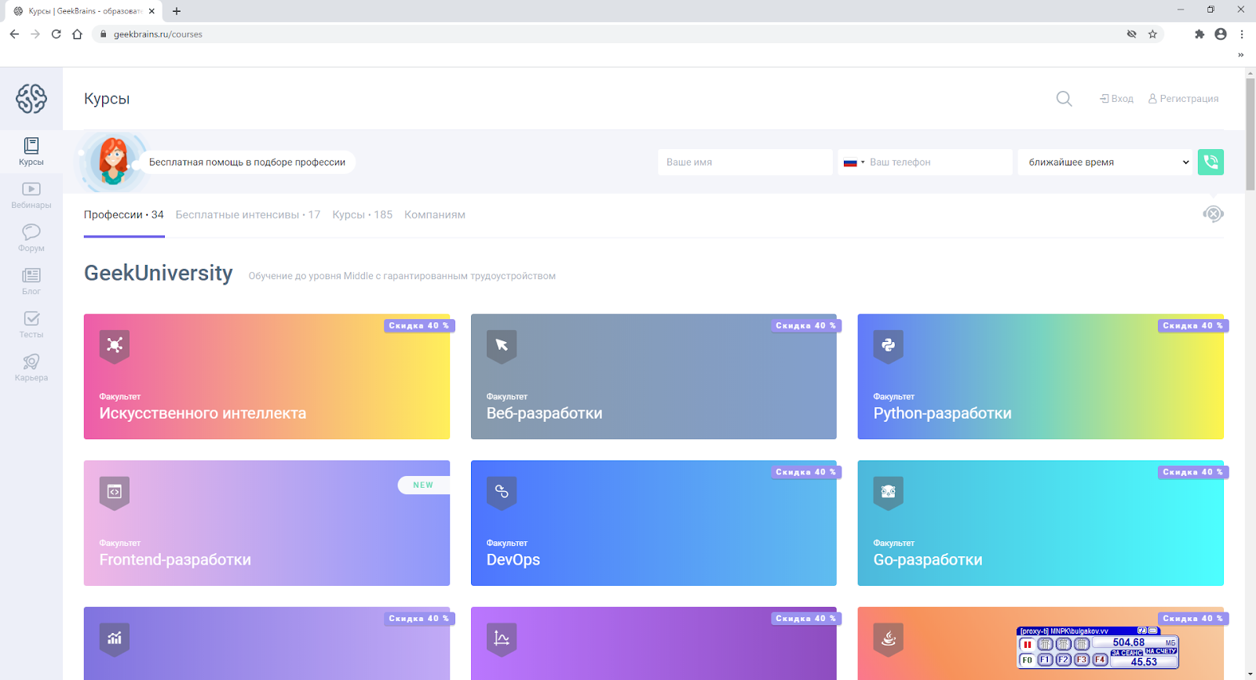Screen dimensions: 1256x680
Task: Click the crossed-eye icon in address bar
Action: [x=1131, y=34]
